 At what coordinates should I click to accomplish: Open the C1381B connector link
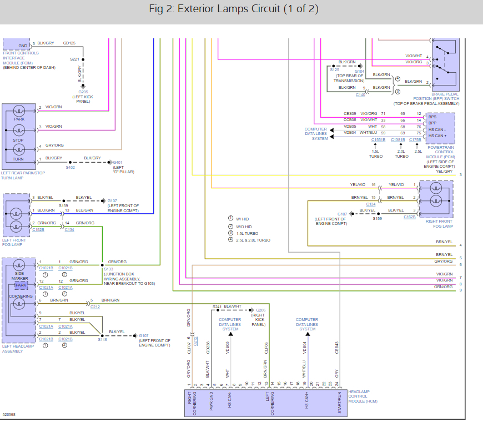[x=398, y=140]
